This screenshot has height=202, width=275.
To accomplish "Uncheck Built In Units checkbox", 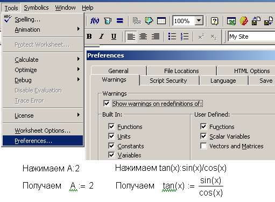I will pos(111,136).
